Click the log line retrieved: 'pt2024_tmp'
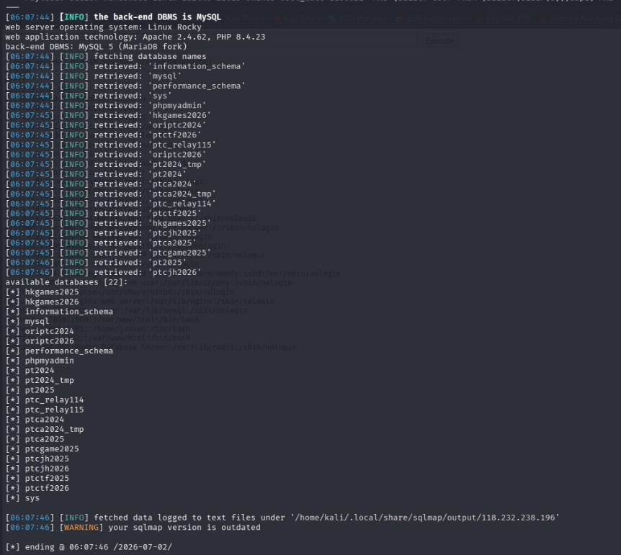Viewport: 621px width, 555px height. (x=106, y=164)
